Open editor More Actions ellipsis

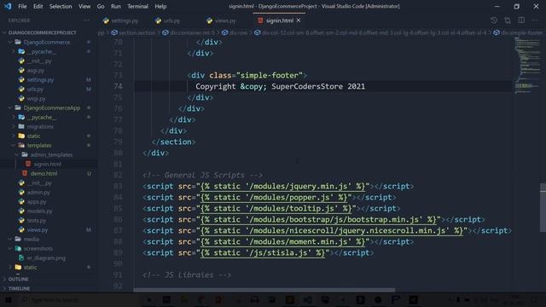[x=535, y=20]
